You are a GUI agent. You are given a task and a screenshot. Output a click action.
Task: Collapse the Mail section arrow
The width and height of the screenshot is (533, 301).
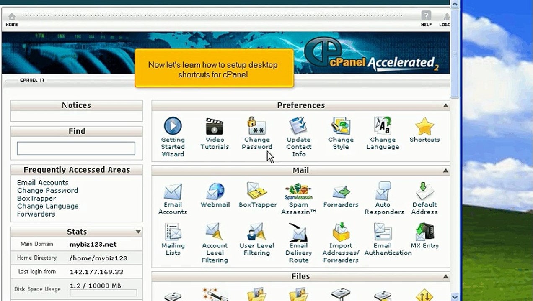pyautogui.click(x=445, y=171)
